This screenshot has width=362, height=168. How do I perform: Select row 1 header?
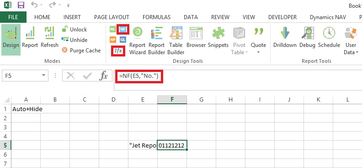[x=5, y=109]
